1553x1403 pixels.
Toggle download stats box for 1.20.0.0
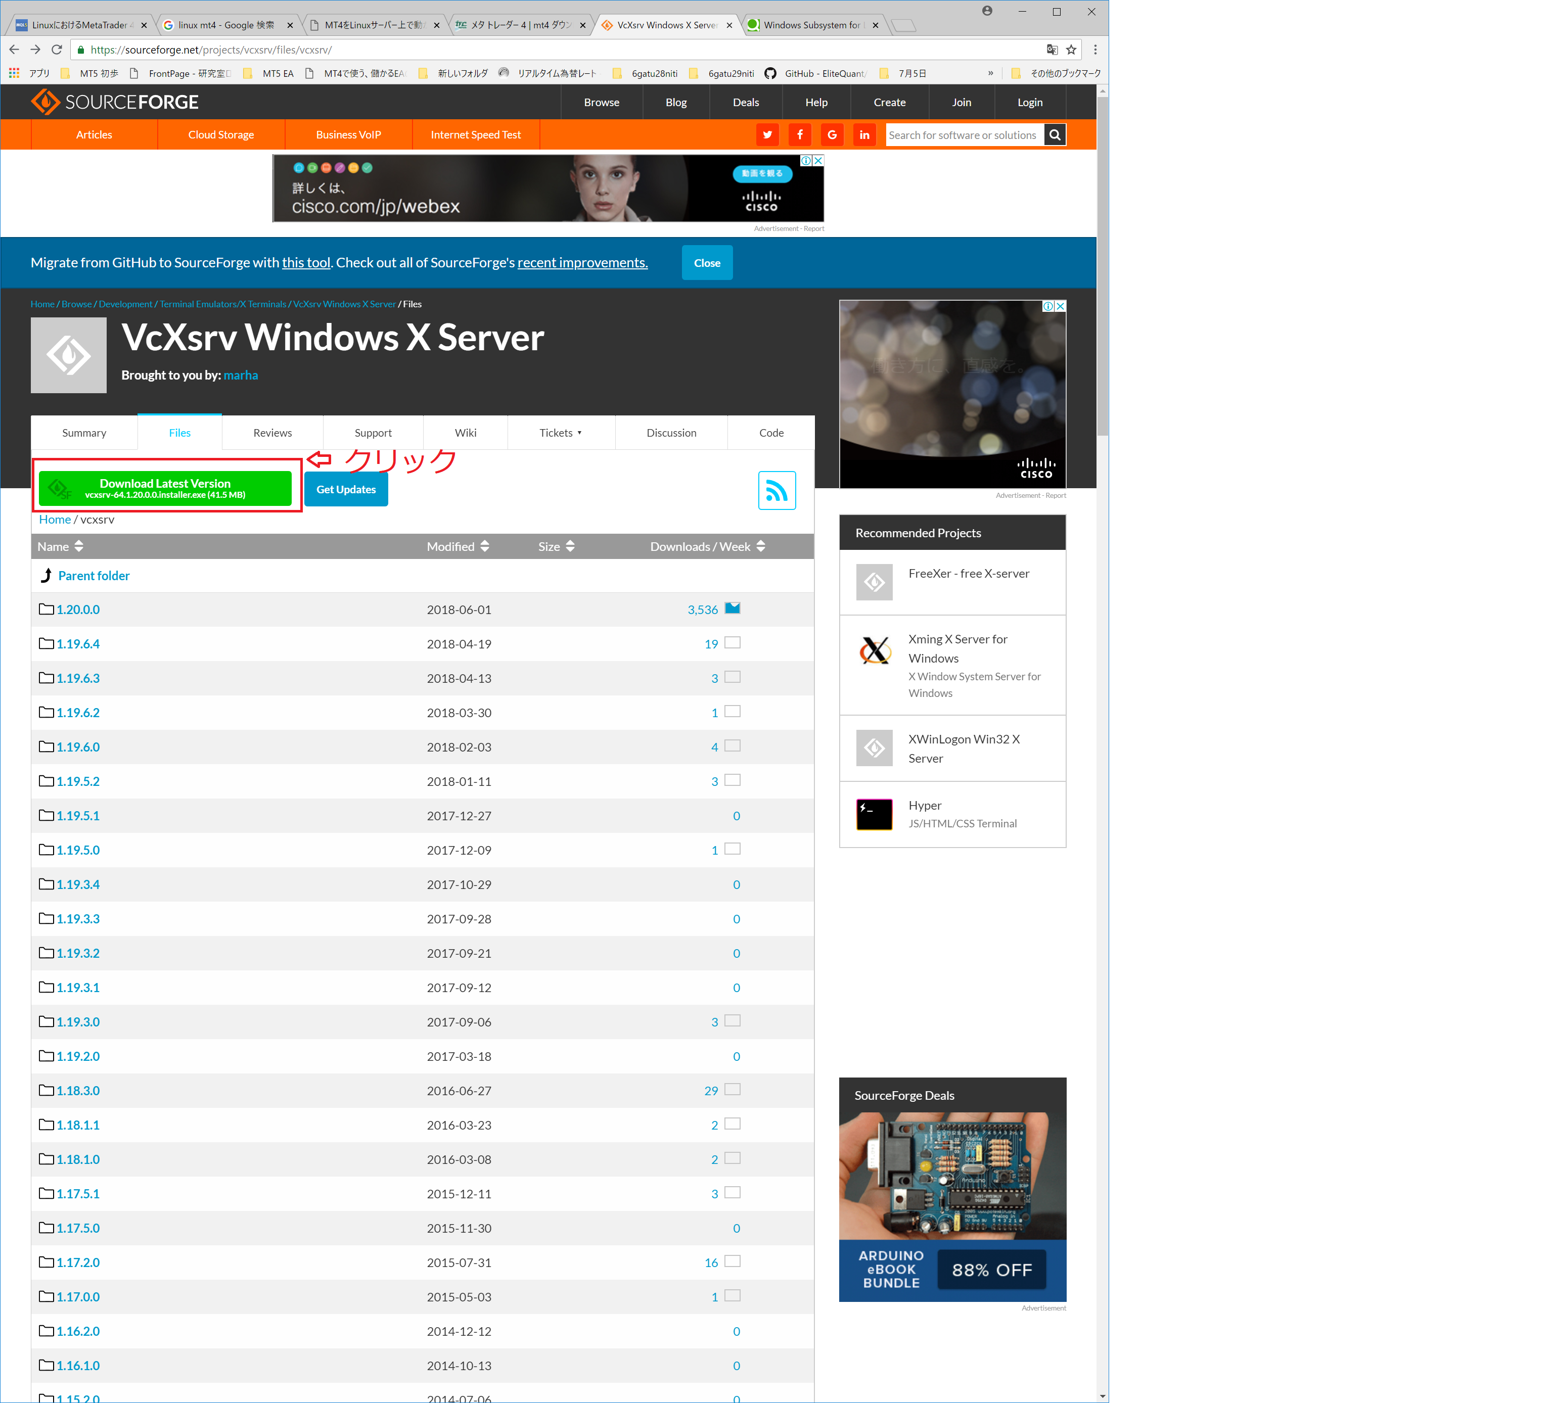click(733, 609)
